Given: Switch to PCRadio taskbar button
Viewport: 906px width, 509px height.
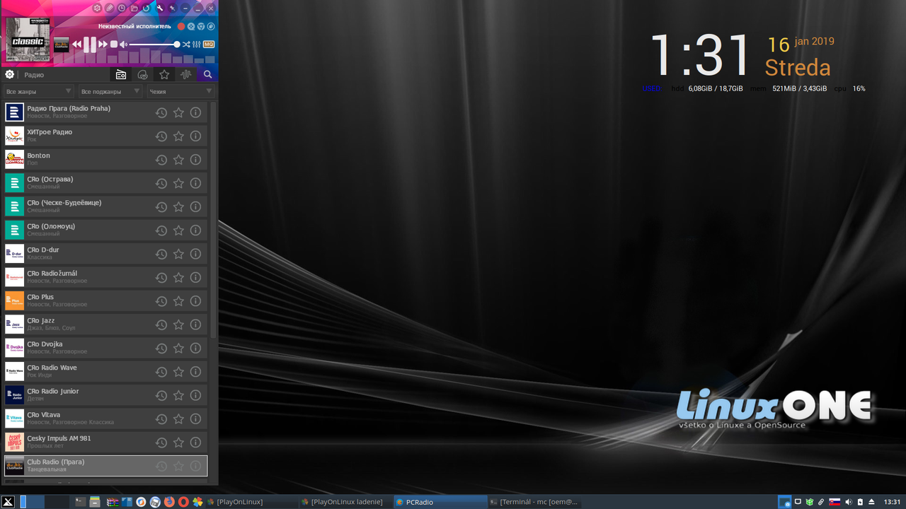Looking at the screenshot, I should click(x=439, y=502).
